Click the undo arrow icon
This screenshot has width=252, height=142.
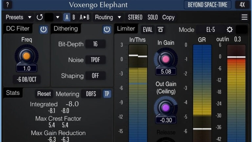(39, 17)
